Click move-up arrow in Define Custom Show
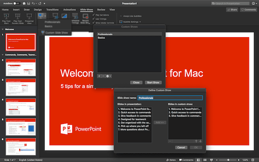 (x=196, y=141)
